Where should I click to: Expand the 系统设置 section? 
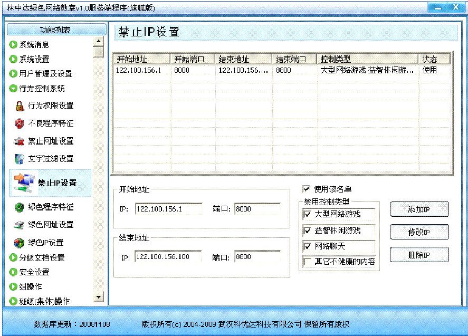[x=13, y=59]
